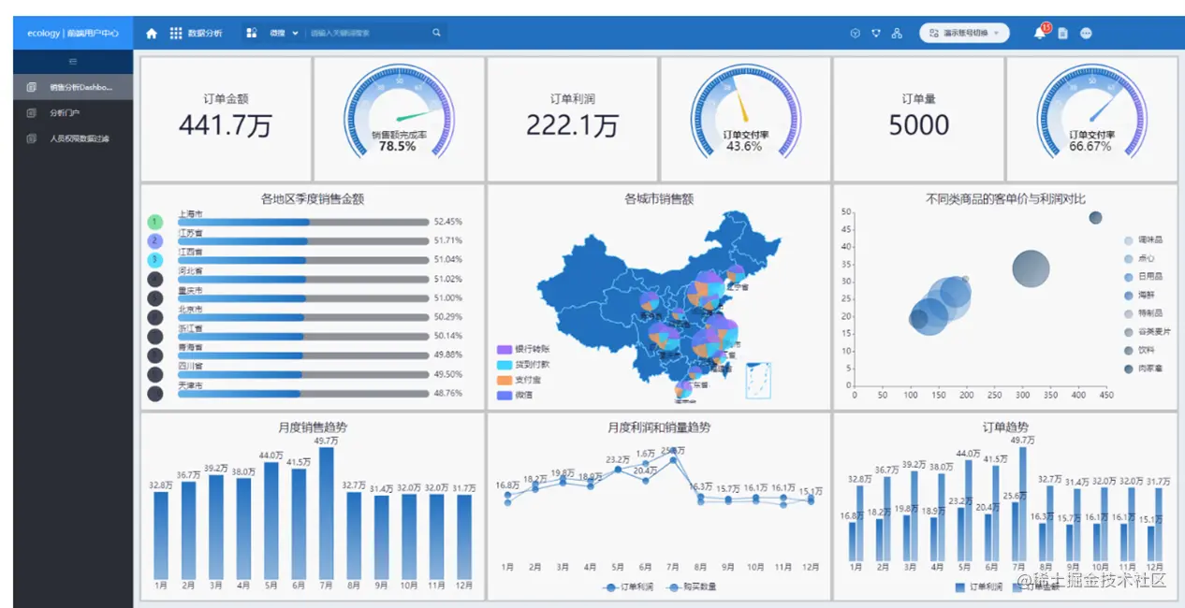Open the shield-shaped icon in header

(876, 33)
